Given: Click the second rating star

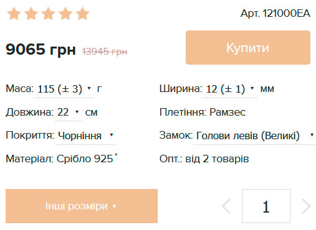Looking at the screenshot, I should click(x=31, y=14).
